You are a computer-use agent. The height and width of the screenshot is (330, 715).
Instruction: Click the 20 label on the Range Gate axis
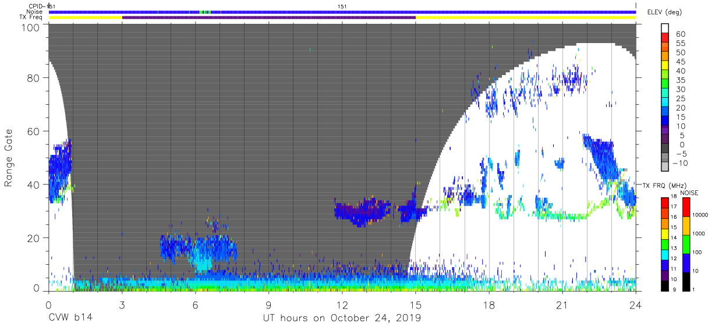click(x=34, y=238)
